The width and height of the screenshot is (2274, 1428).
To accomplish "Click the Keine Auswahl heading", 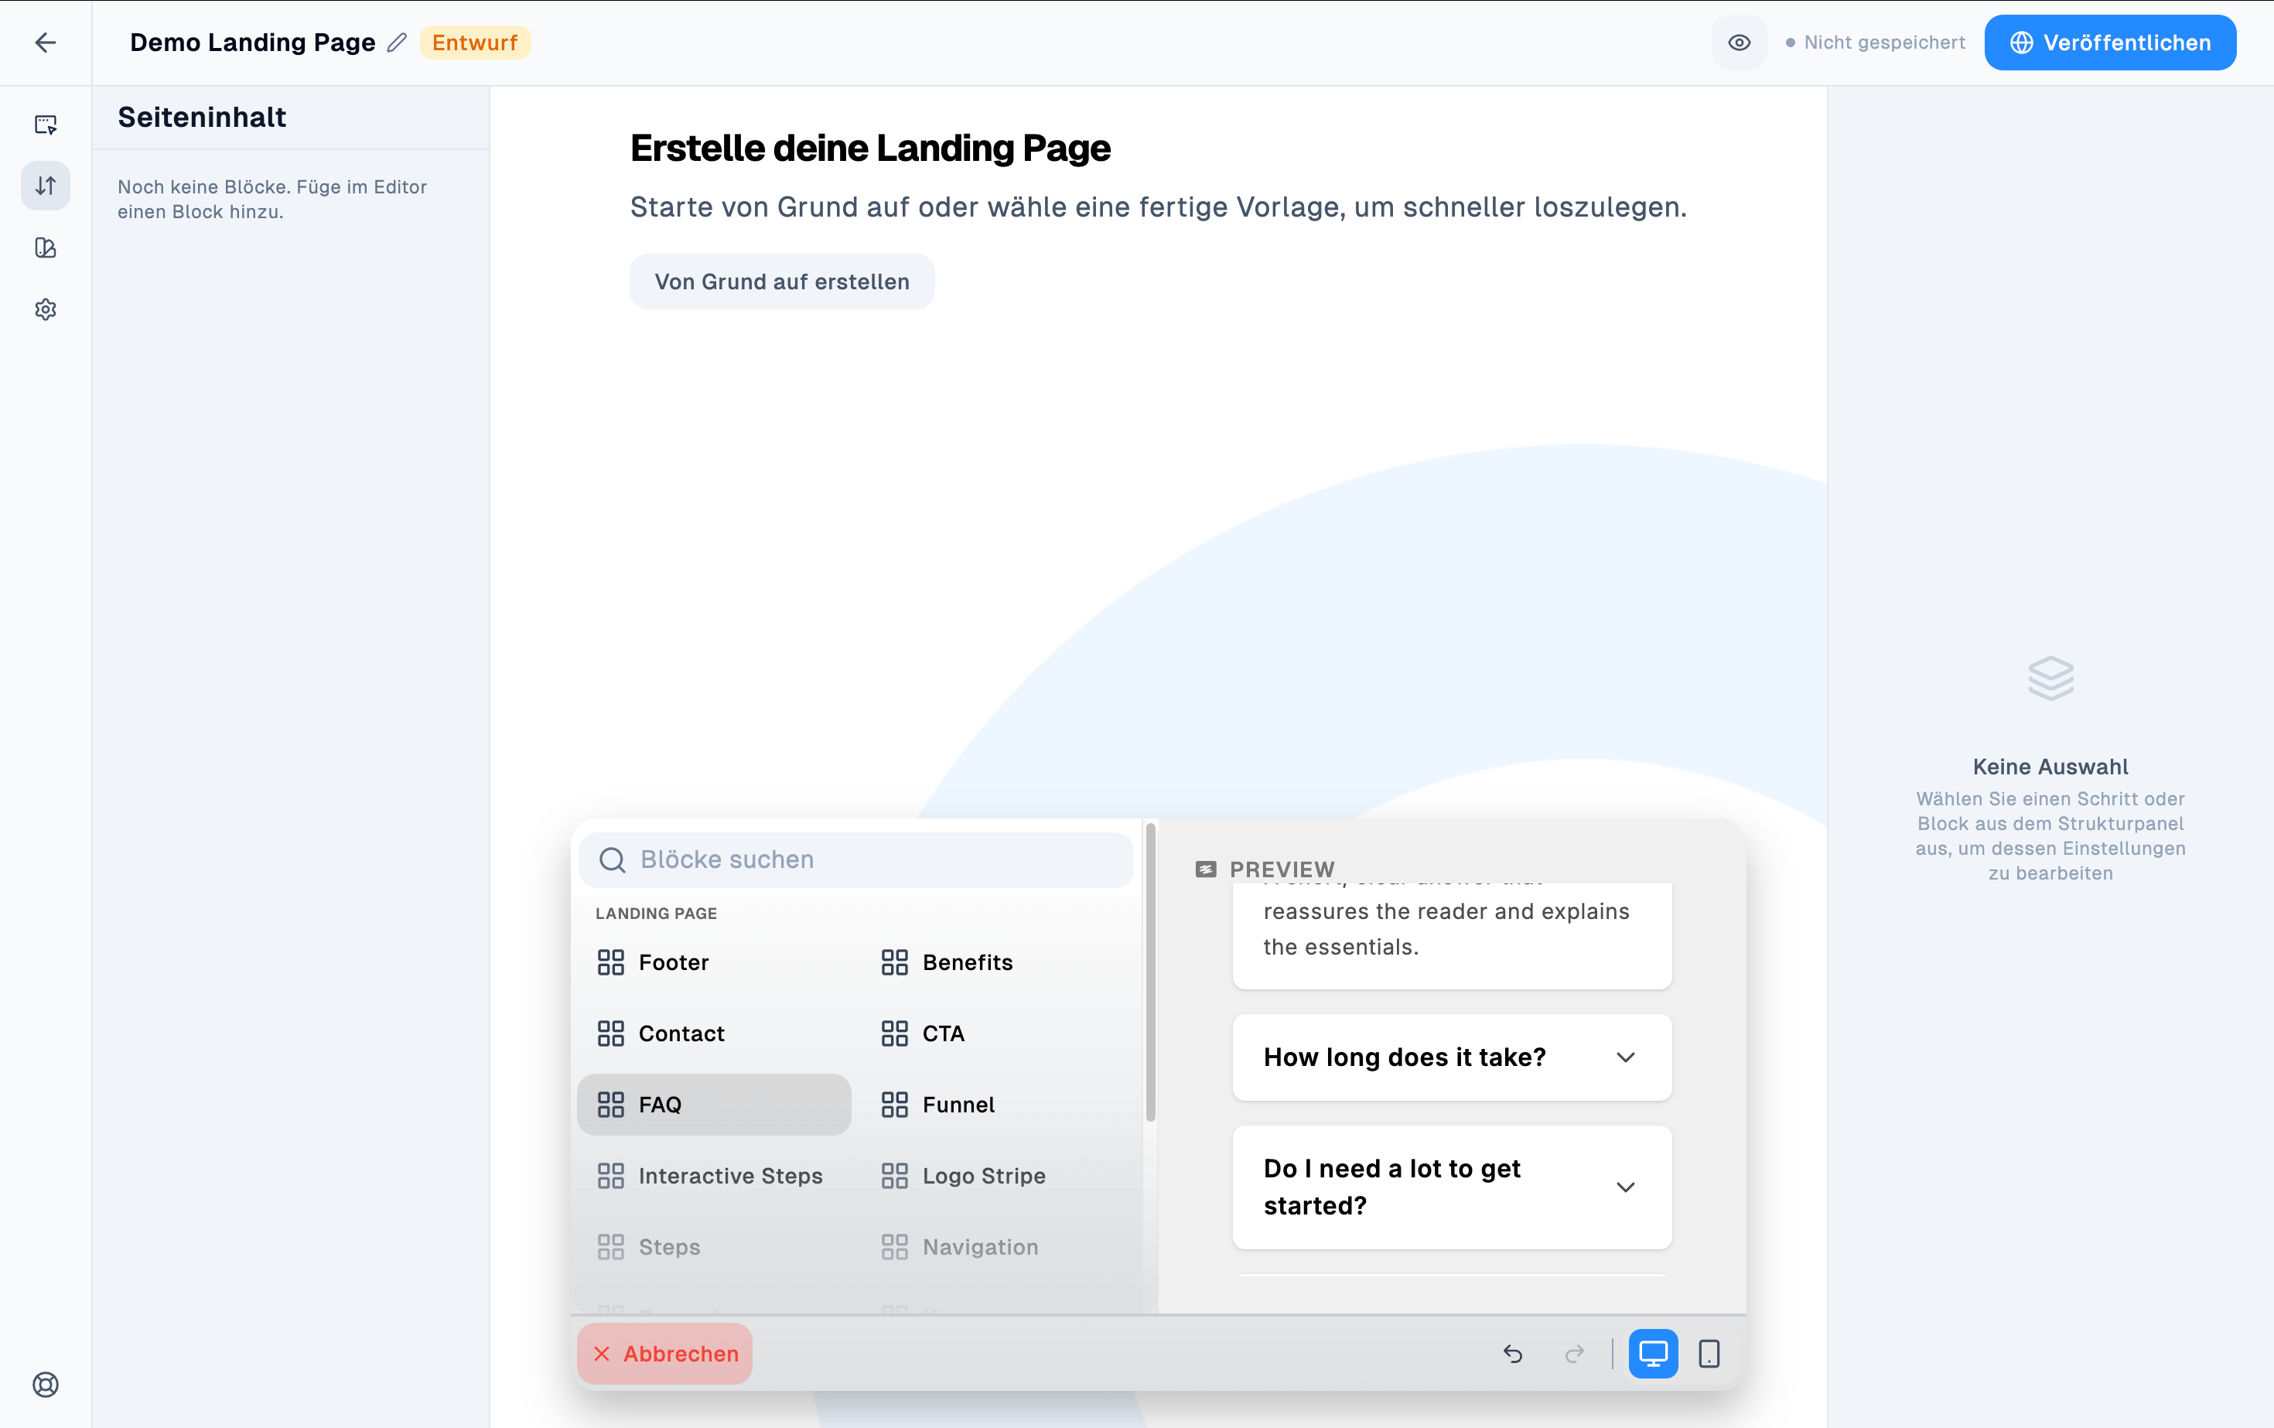I will (2050, 767).
